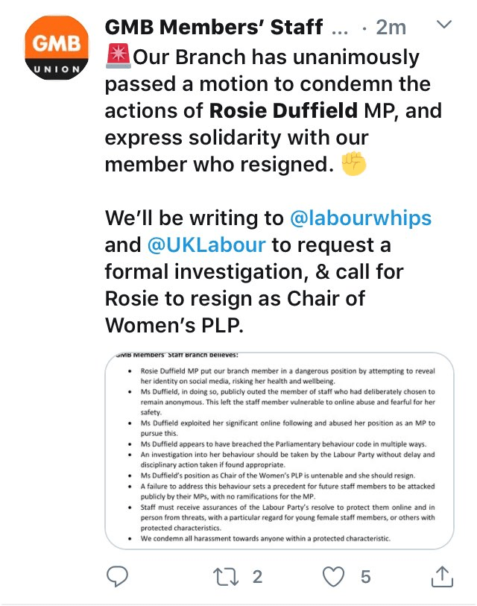Click the red siren emoji in tweet
The width and height of the screenshot is (477, 606).
click(x=119, y=57)
